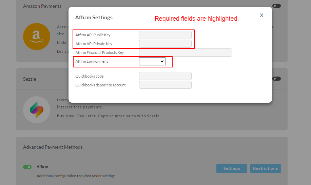Click the Sezzle section header
Image resolution: width=311 pixels, height=185 pixels.
point(30,79)
